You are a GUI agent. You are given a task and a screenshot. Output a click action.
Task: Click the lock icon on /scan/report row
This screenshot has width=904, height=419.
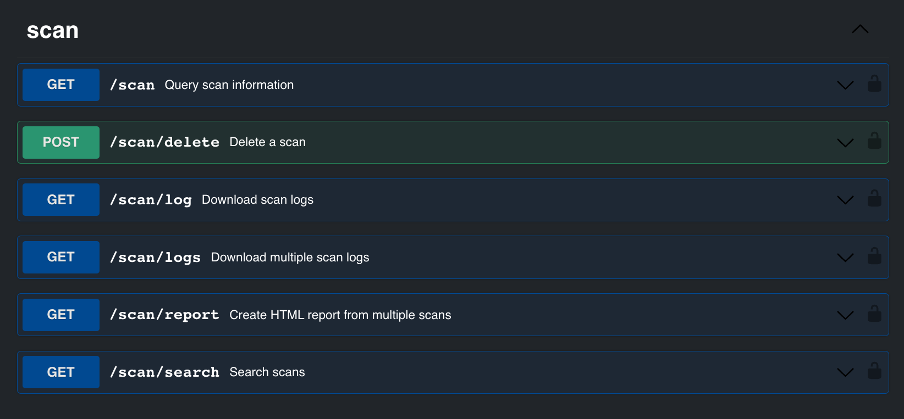(874, 314)
